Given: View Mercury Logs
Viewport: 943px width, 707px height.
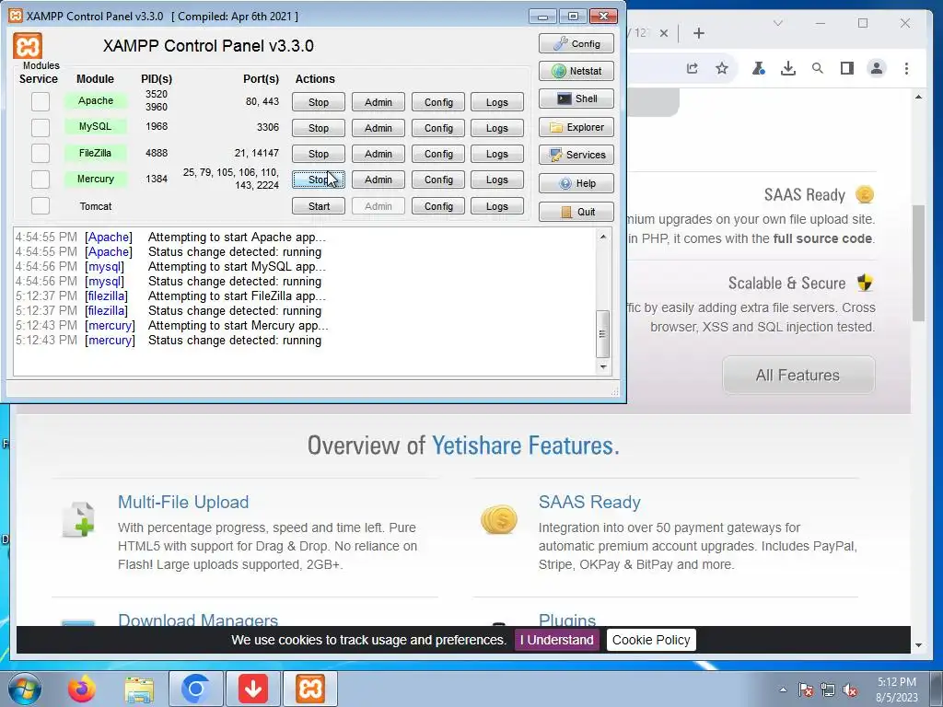Looking at the screenshot, I should (496, 180).
